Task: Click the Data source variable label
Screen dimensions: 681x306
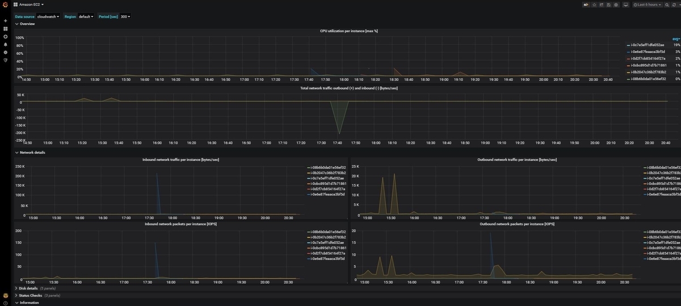Action: 25,16
